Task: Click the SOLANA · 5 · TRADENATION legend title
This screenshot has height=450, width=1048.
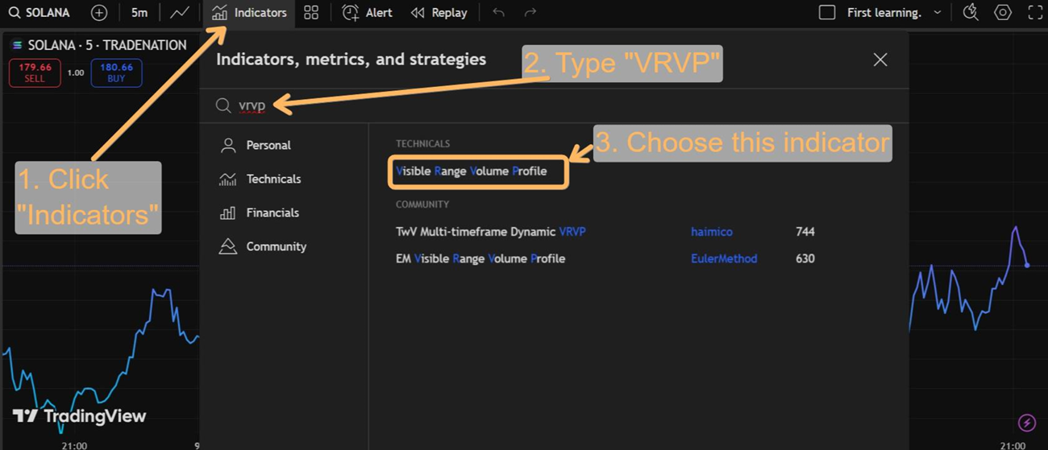Action: click(x=107, y=45)
